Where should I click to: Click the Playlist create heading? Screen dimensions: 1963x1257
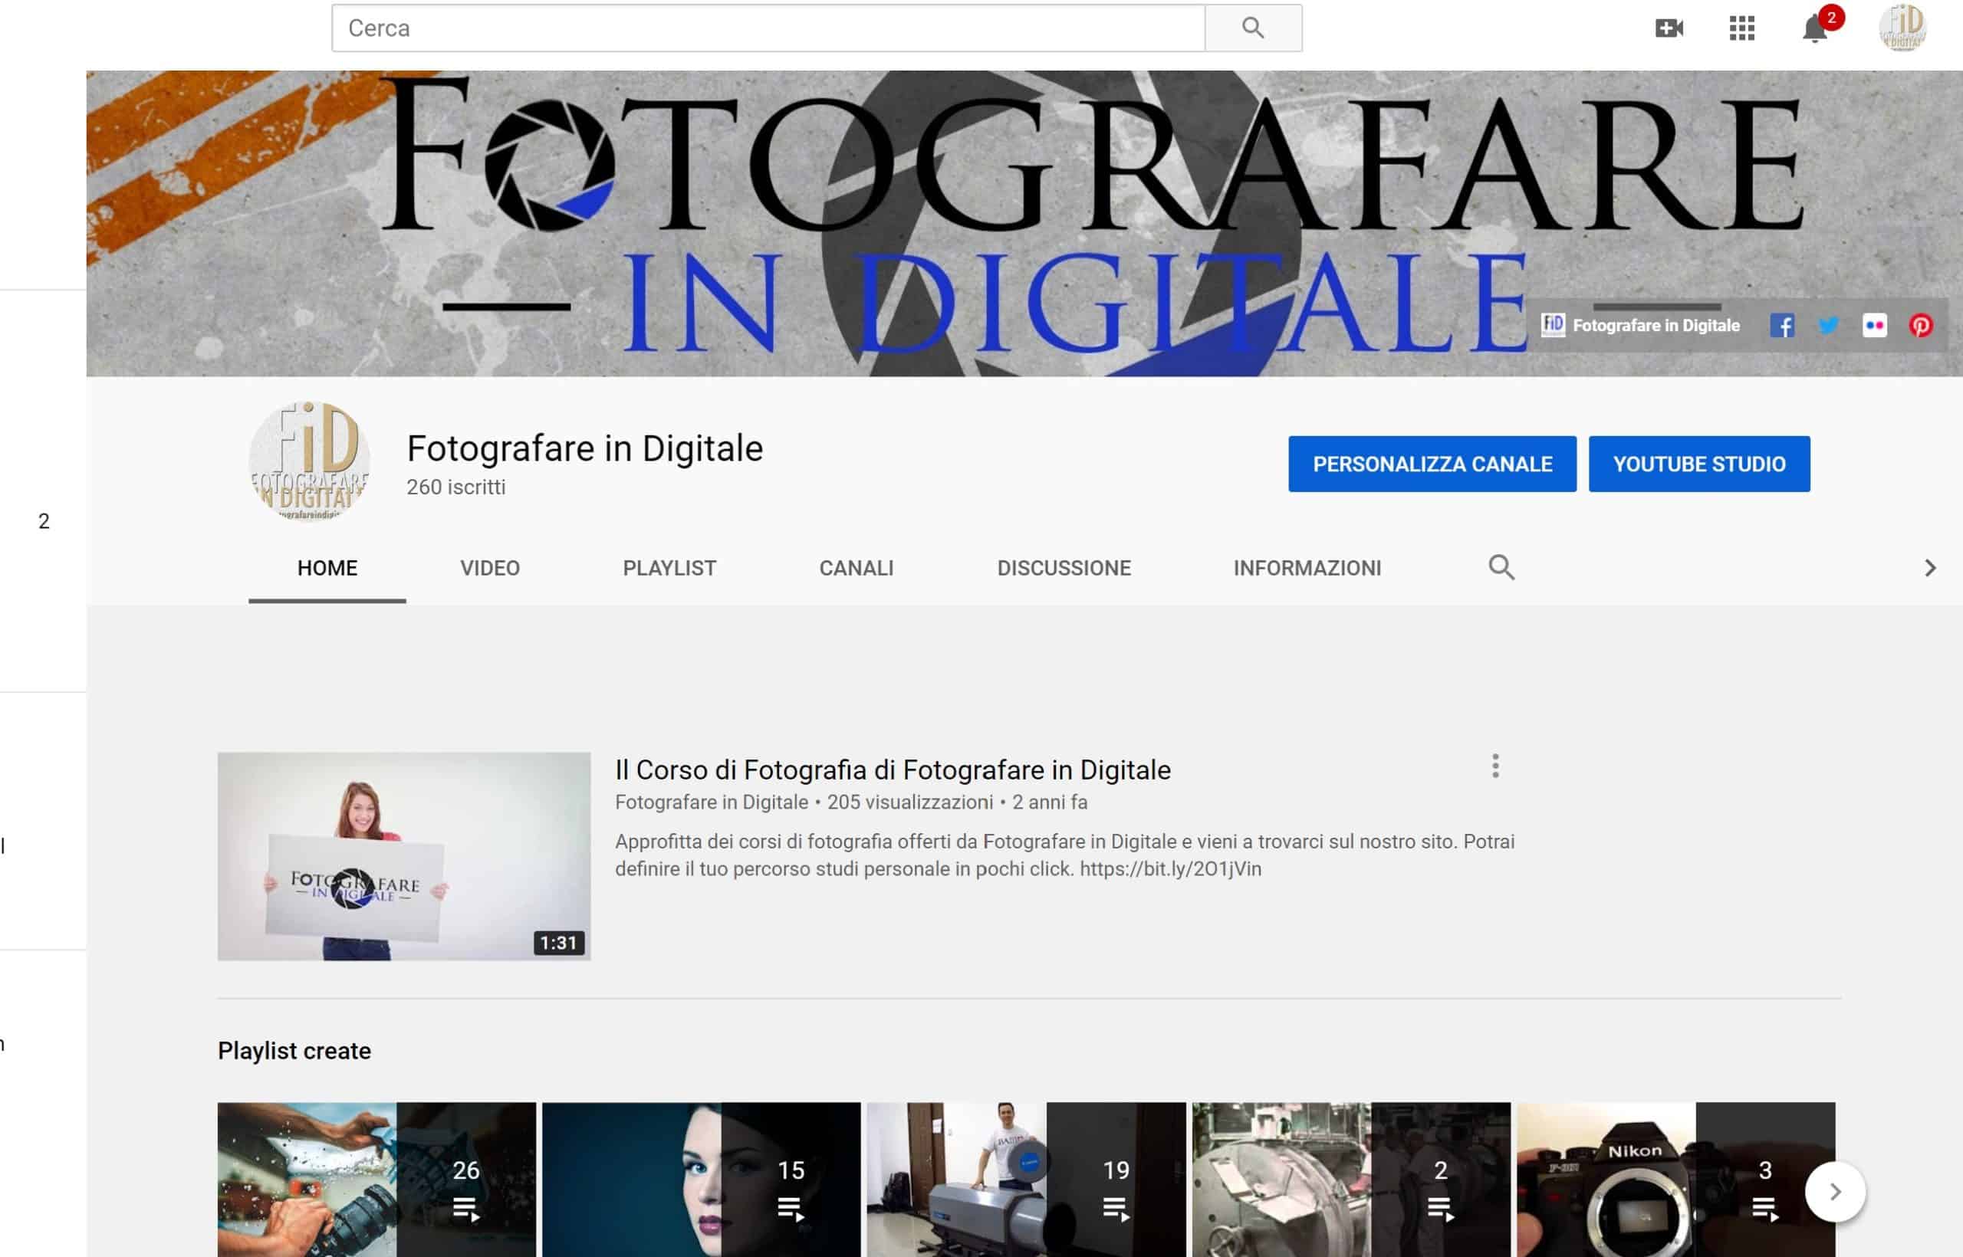click(294, 1051)
